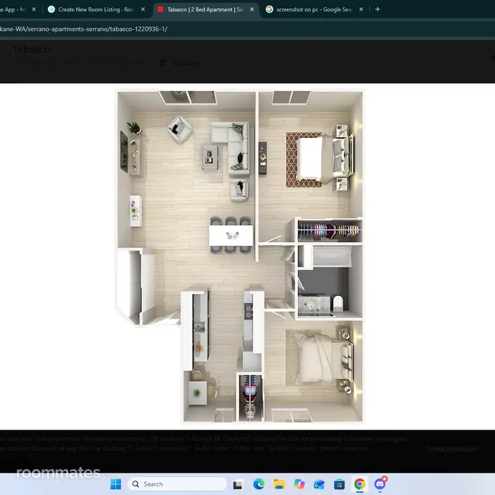Open the Cookie Preferences link
Screen dimensions: 495x495
point(452,449)
